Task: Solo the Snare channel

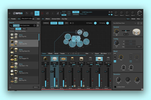Action: (x=57, y=86)
